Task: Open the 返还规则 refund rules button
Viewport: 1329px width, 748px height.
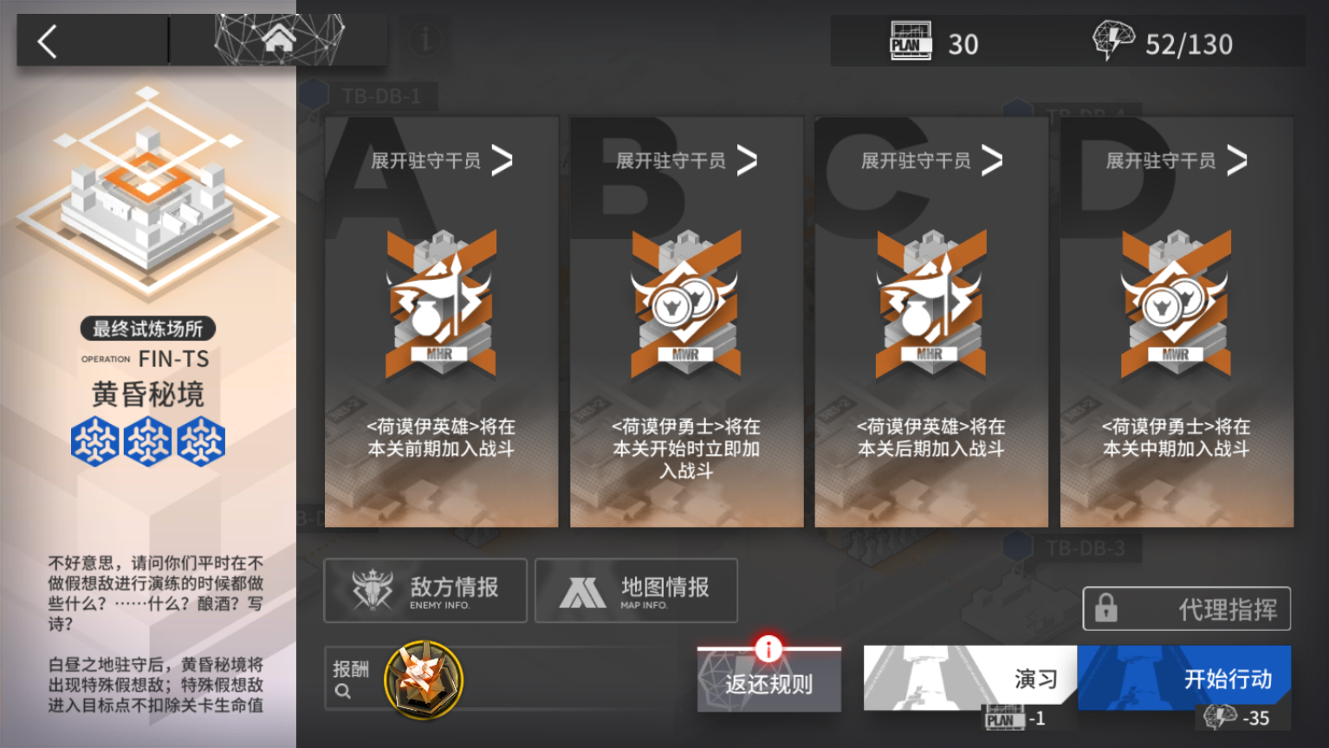Action: click(768, 681)
